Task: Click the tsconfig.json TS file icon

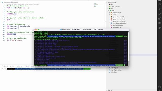Action: point(110,68)
